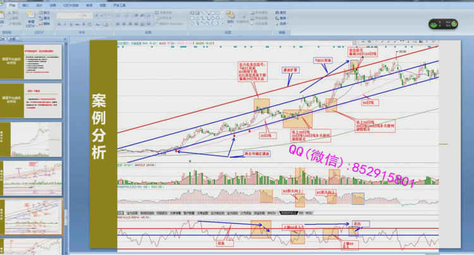Image resolution: width=474 pixels, height=255 pixels.
Task: Select the first slide thumbnail in the pane
Action: point(33,61)
